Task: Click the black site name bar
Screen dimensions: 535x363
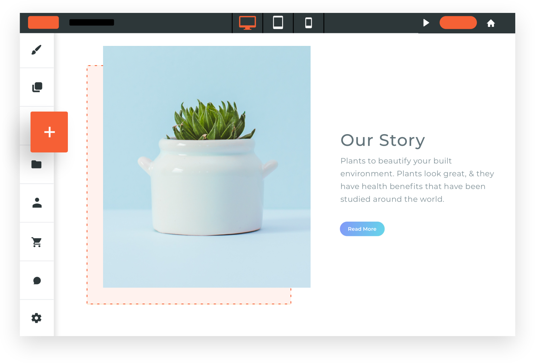Action: (x=92, y=22)
